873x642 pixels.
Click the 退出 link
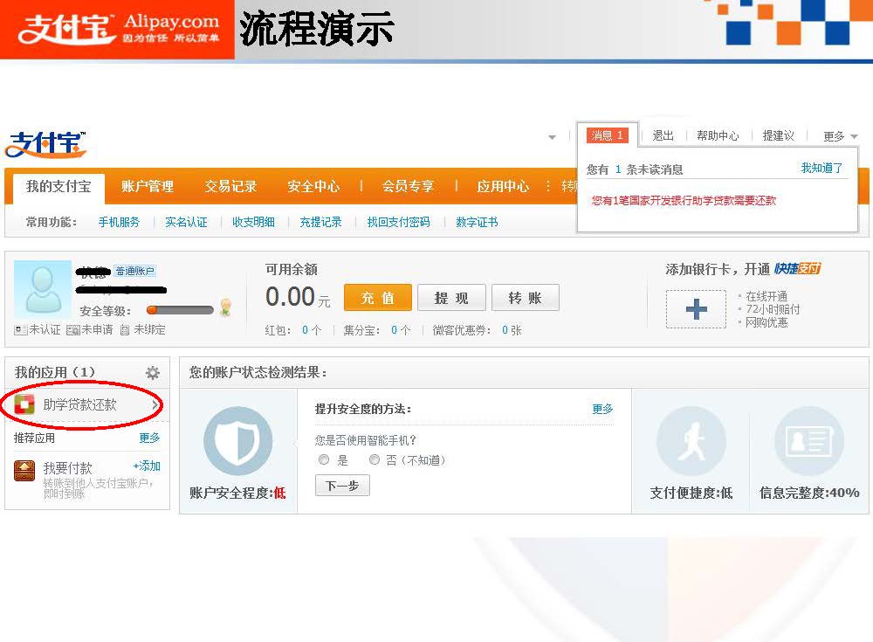pyautogui.click(x=663, y=135)
